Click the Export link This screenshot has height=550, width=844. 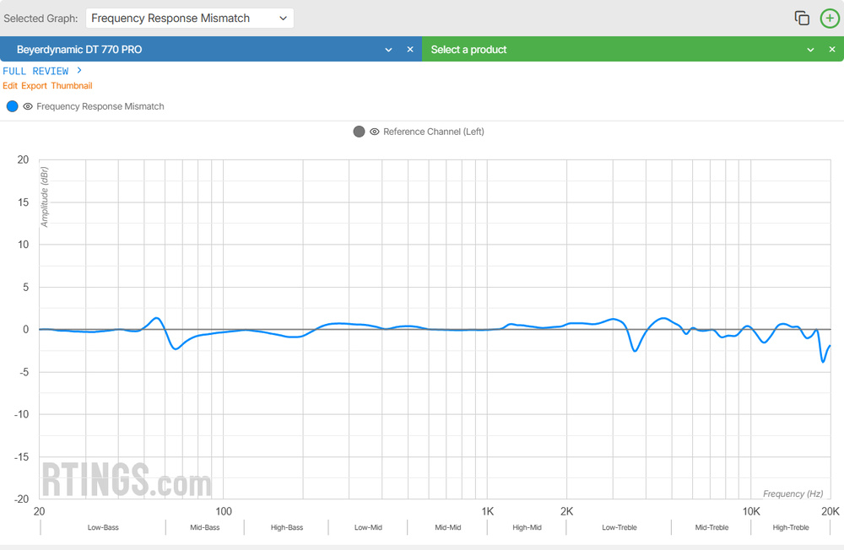(x=34, y=86)
